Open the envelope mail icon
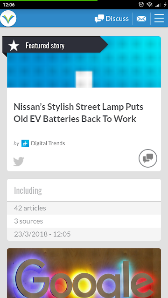This screenshot has width=168, height=298. tap(141, 19)
